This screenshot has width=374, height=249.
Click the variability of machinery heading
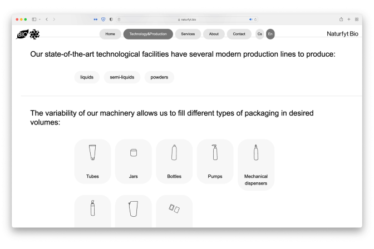[172, 117]
